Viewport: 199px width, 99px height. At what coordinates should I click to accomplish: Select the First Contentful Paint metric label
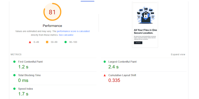coord(30,62)
